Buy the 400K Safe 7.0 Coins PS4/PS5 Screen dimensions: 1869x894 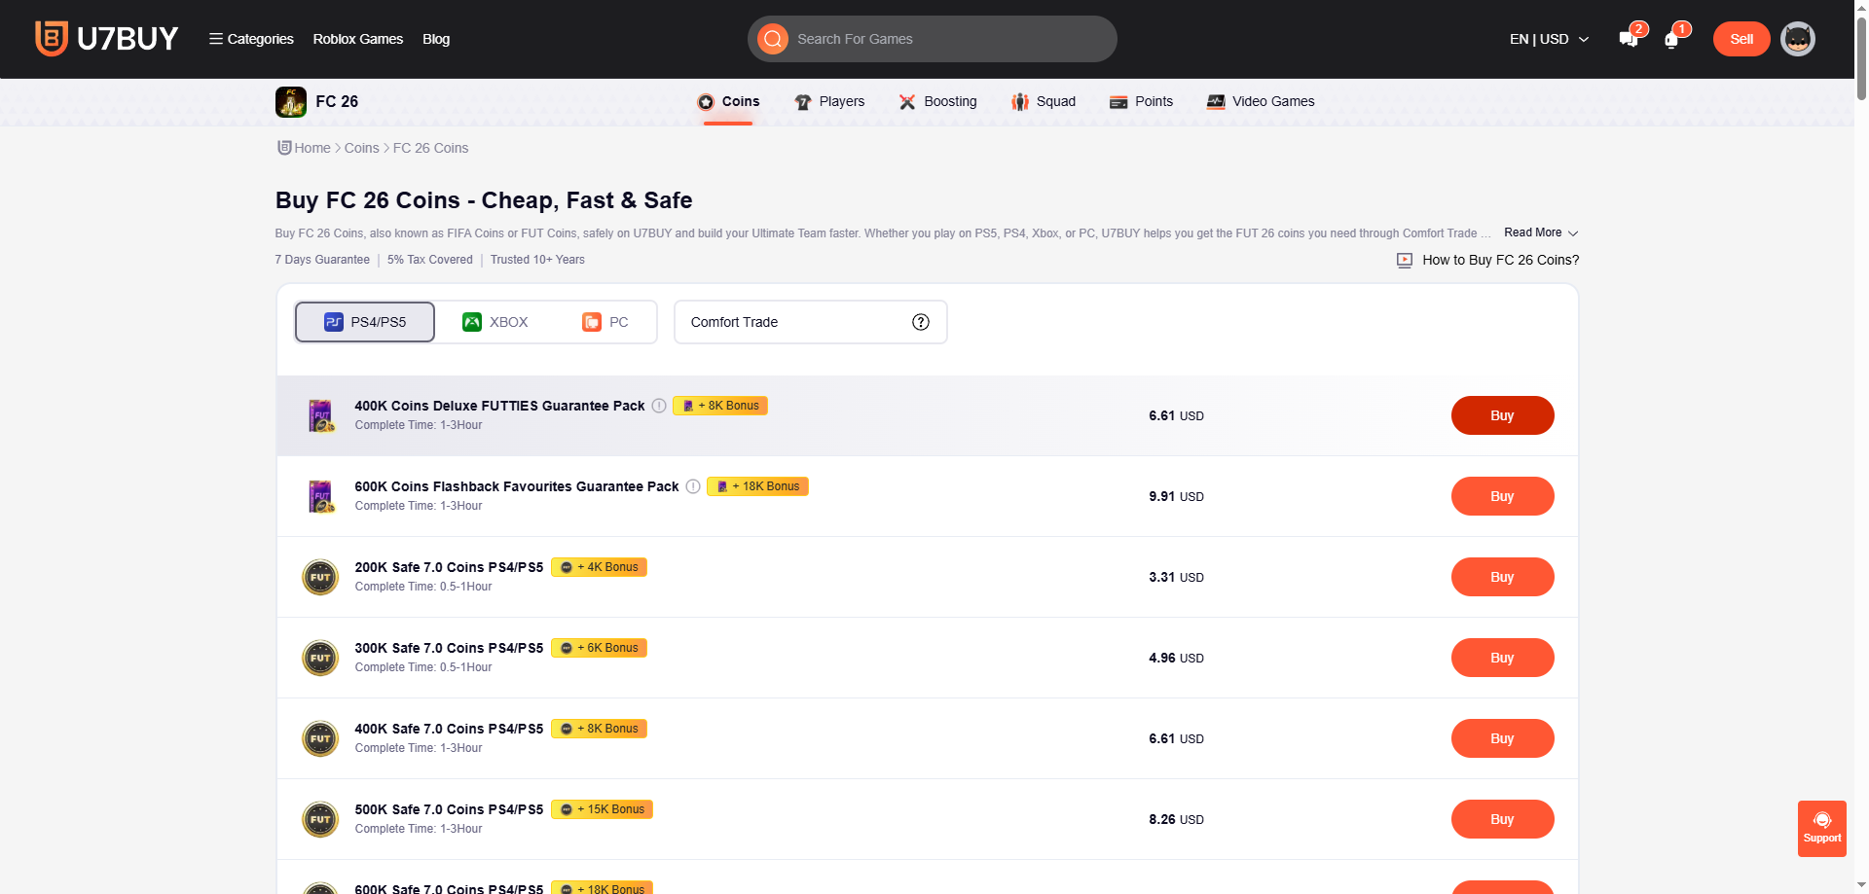1502,738
